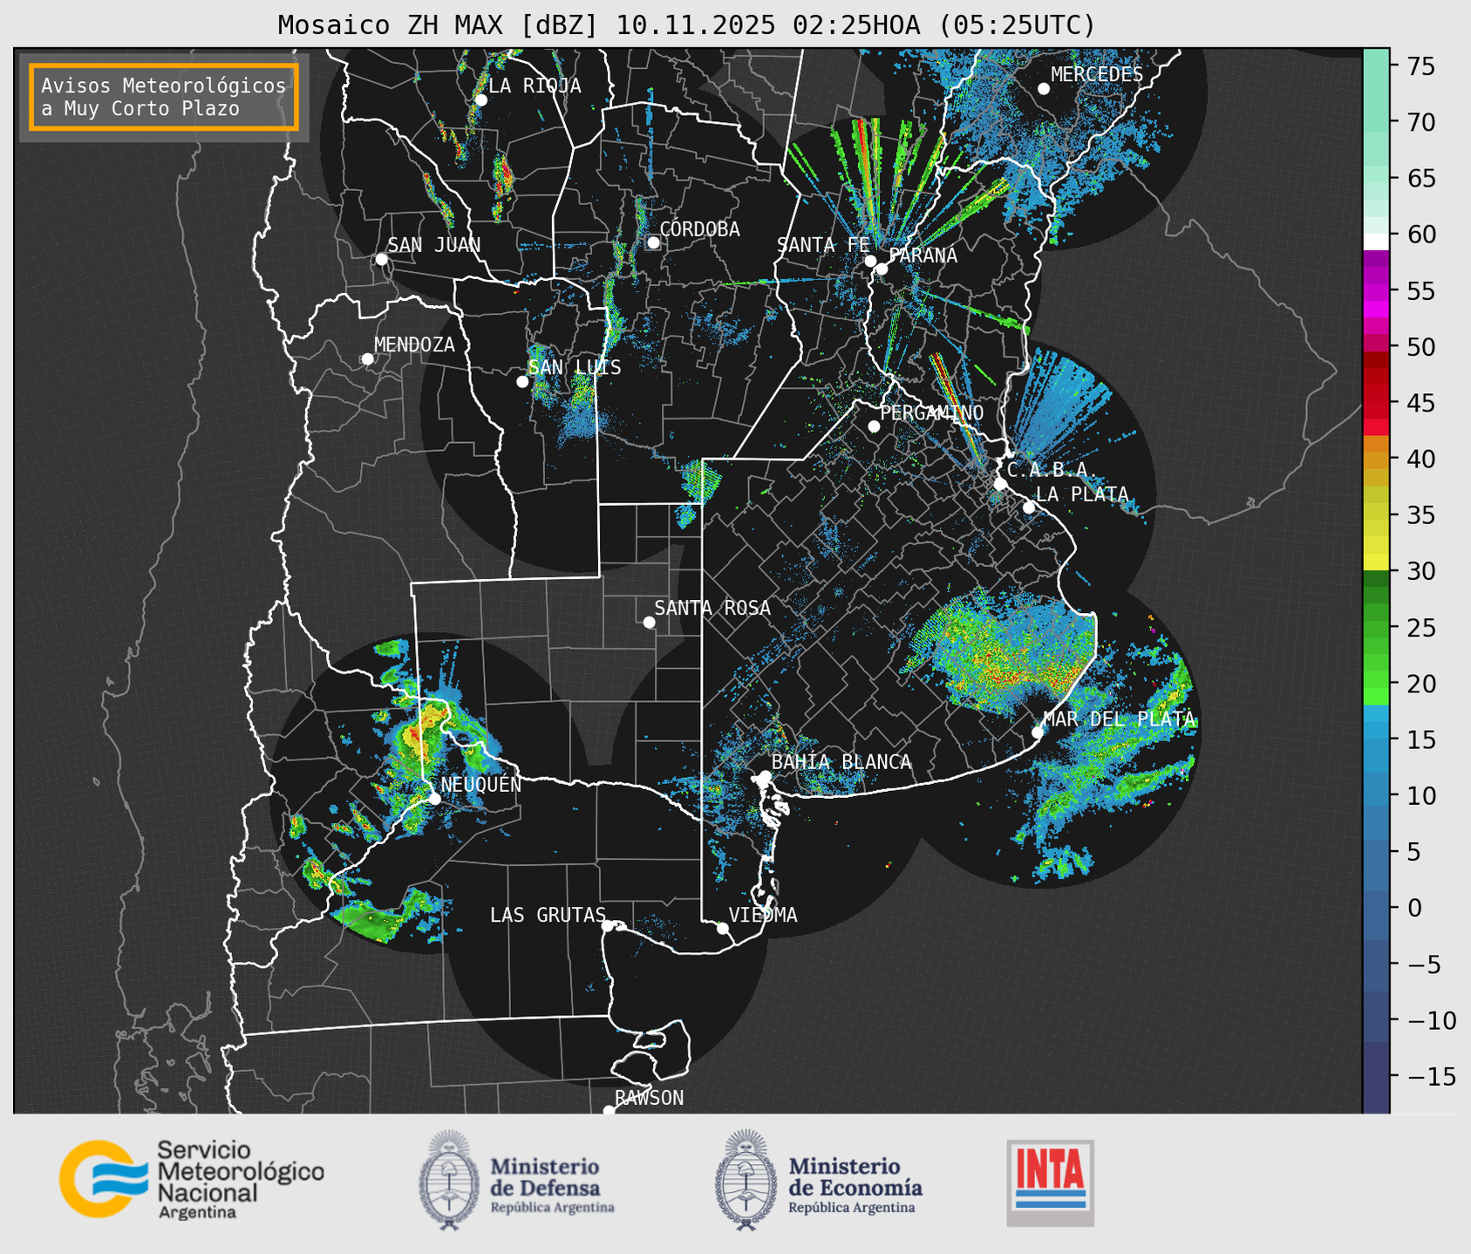Image resolution: width=1471 pixels, height=1254 pixels.
Task: Click the SANTA FE city label
Action: click(823, 245)
